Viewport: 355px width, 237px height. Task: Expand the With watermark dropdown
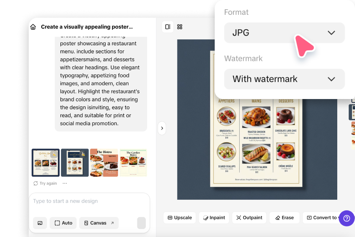click(x=284, y=79)
